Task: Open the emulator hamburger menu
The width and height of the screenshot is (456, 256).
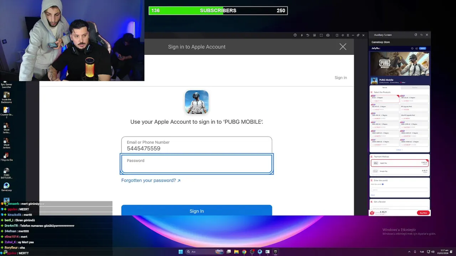Action: click(x=348, y=35)
